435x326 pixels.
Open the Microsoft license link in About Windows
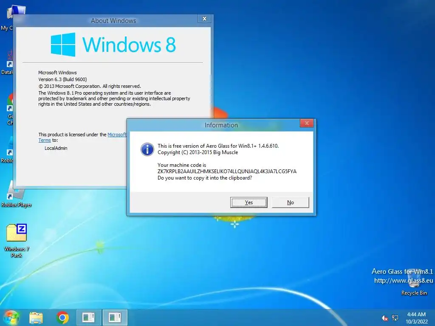[x=117, y=135]
